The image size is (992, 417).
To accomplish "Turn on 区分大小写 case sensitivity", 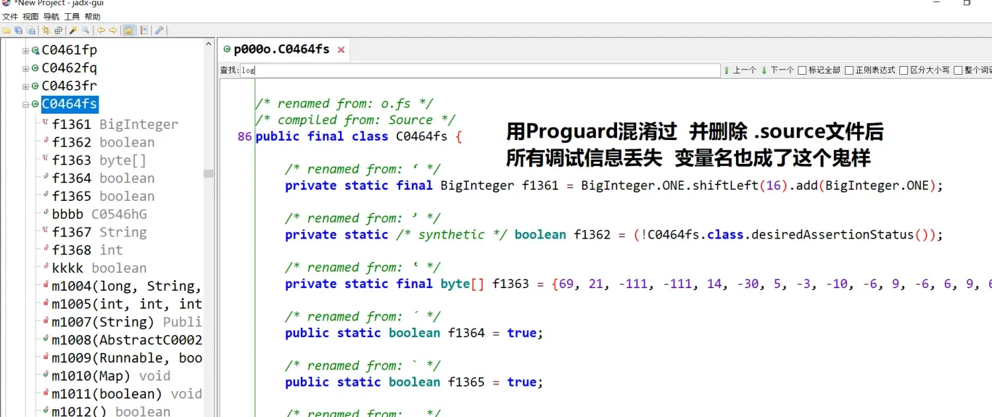I will [903, 70].
